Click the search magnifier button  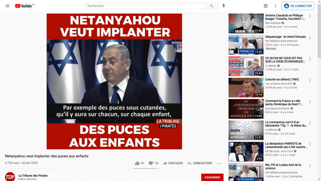point(212,6)
